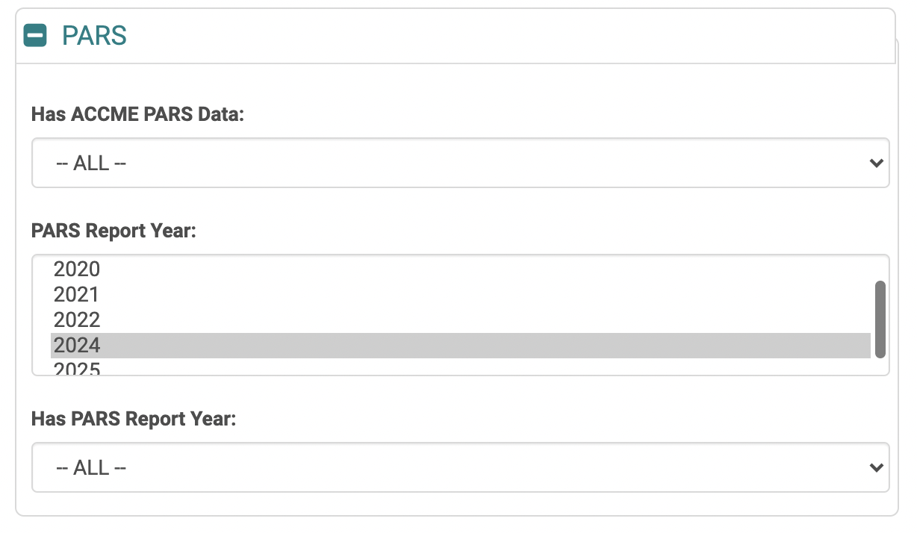The image size is (917, 533).
Task: Collapse the PARS section minus icon
Action: click(x=35, y=35)
